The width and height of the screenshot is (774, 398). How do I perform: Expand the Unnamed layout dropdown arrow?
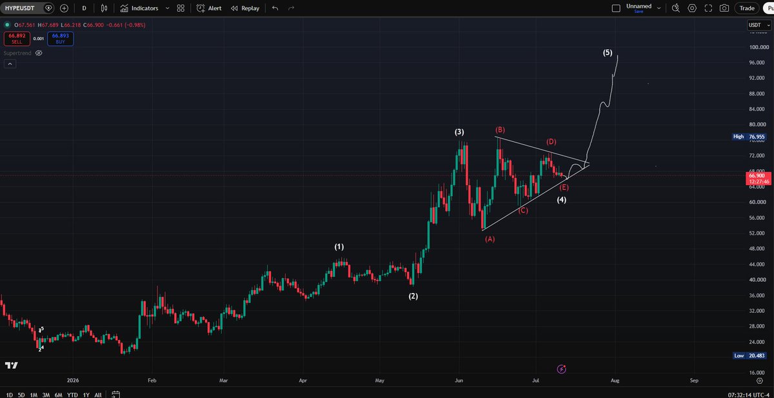click(x=658, y=8)
